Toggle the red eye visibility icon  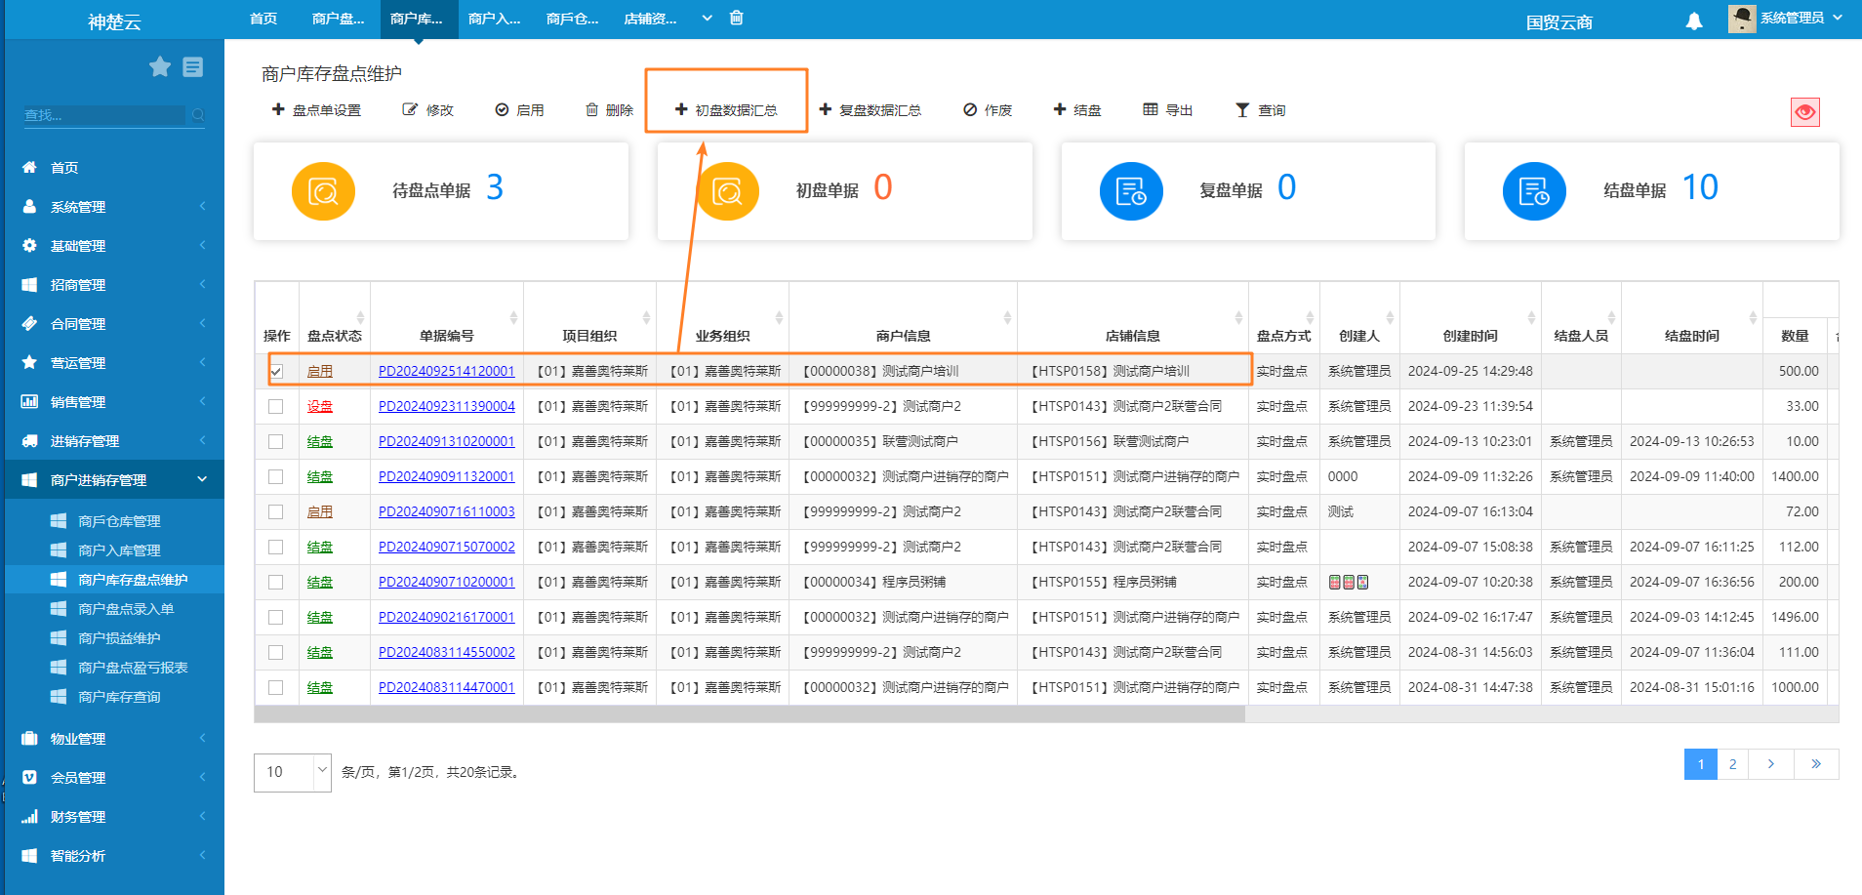[x=1805, y=112]
